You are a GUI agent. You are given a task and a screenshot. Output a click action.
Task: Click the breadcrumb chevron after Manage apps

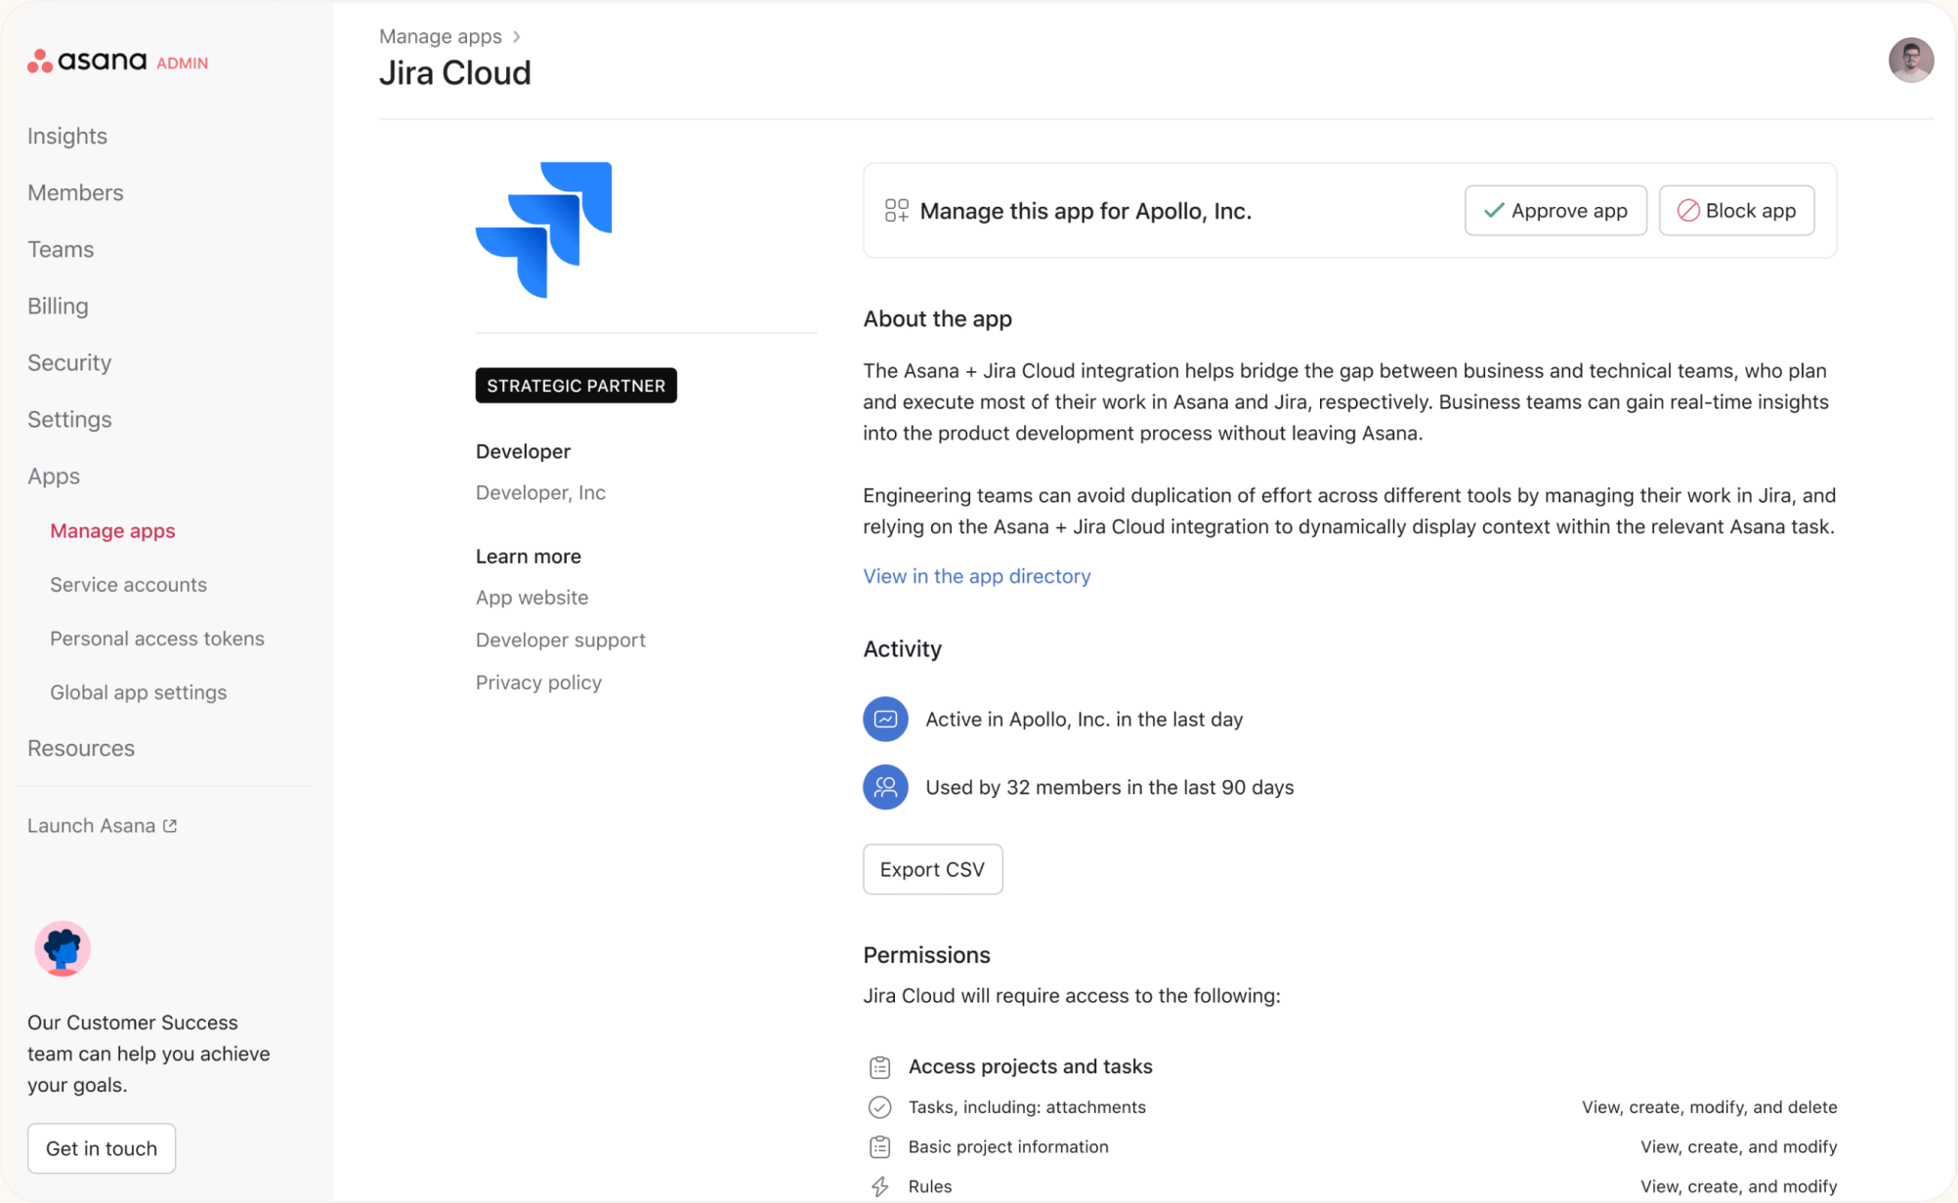pyautogui.click(x=517, y=37)
